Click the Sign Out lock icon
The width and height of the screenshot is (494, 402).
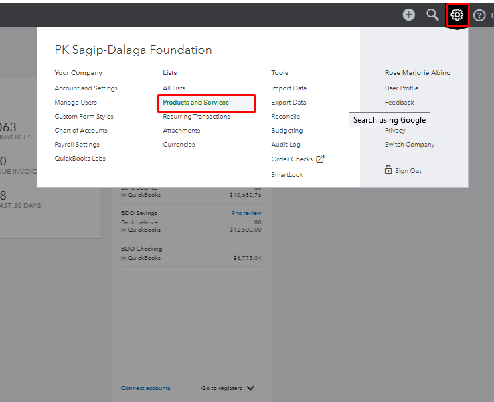(388, 170)
